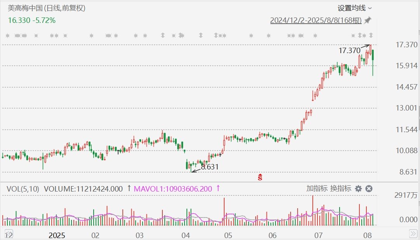Click the 17.370 high price annotation
This screenshot has height=240, width=420.
pyautogui.click(x=349, y=50)
